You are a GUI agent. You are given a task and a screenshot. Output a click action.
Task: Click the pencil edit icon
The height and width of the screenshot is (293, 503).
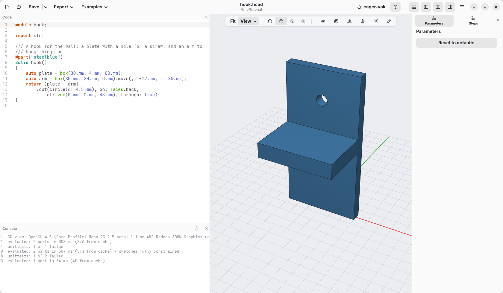pyautogui.click(x=389, y=21)
